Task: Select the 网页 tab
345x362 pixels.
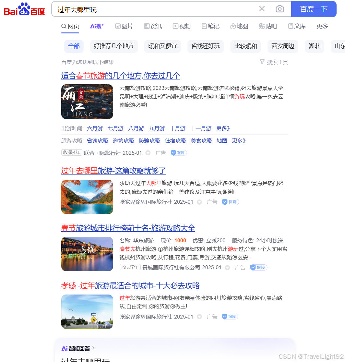Action: click(x=70, y=26)
